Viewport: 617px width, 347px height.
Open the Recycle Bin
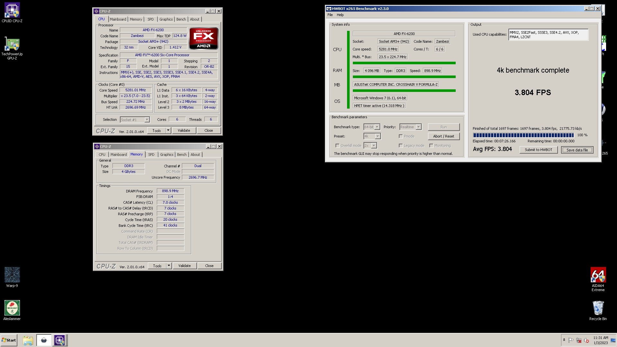tap(598, 310)
